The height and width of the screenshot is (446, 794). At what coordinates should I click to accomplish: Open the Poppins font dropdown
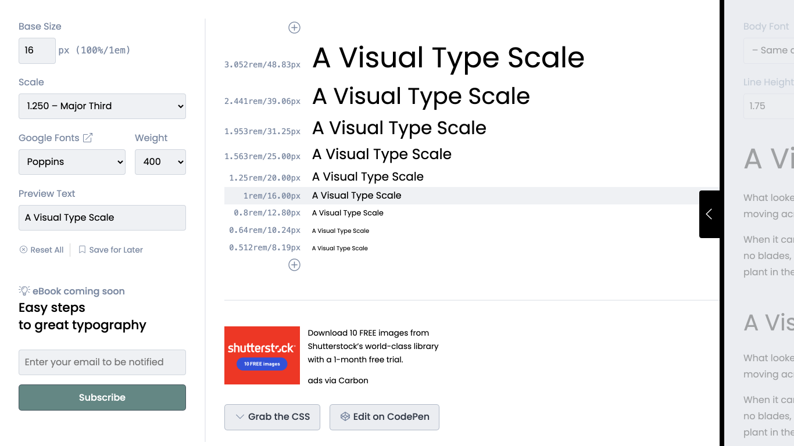point(72,162)
